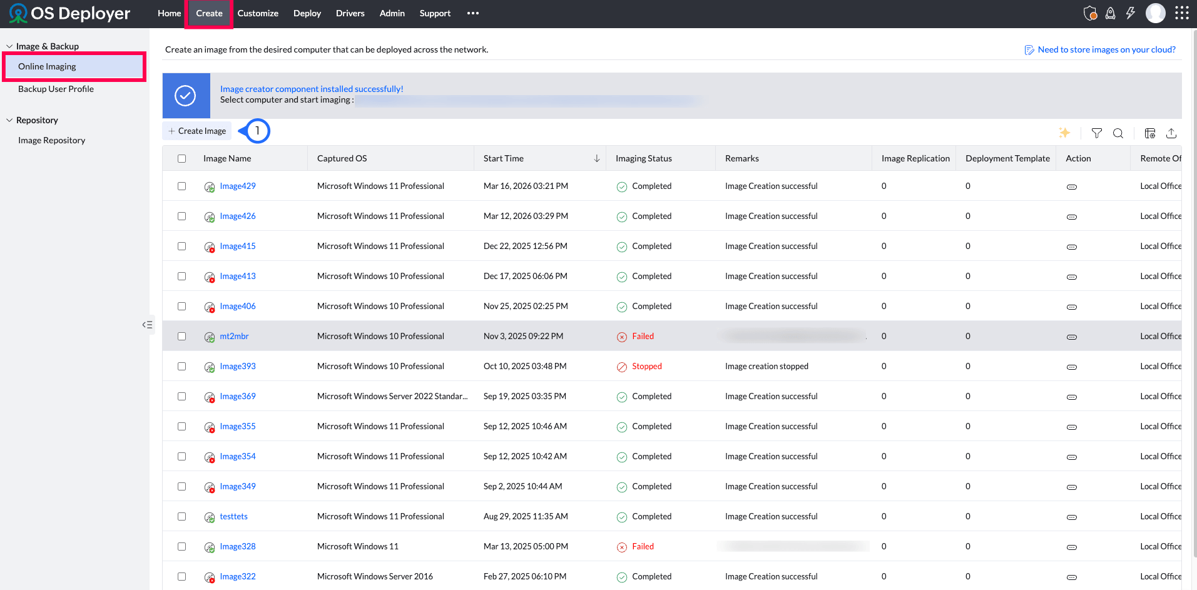Screen dimensions: 1197x590
Task: Open the apps grid icon
Action: pyautogui.click(x=1181, y=13)
